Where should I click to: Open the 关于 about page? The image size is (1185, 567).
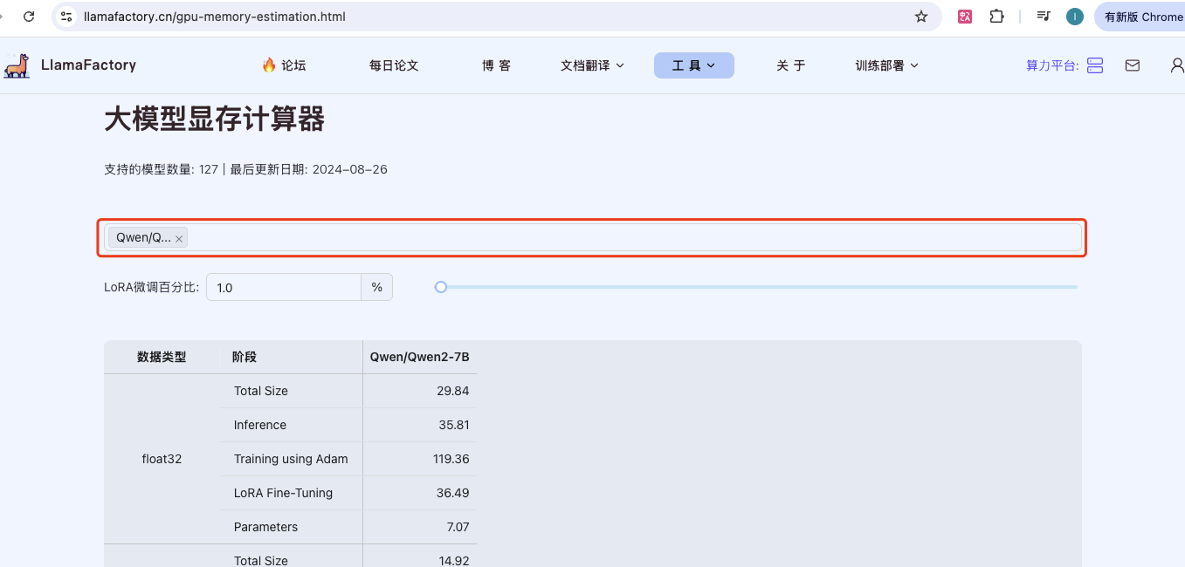tap(790, 65)
